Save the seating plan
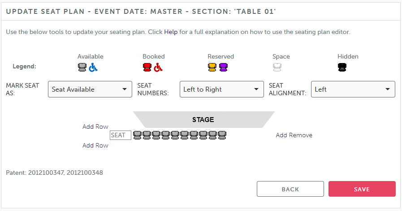Viewport: 402px width, 211px height. 362,189
